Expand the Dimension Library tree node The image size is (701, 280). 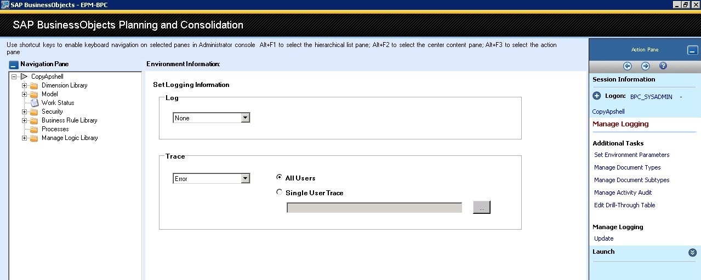25,85
